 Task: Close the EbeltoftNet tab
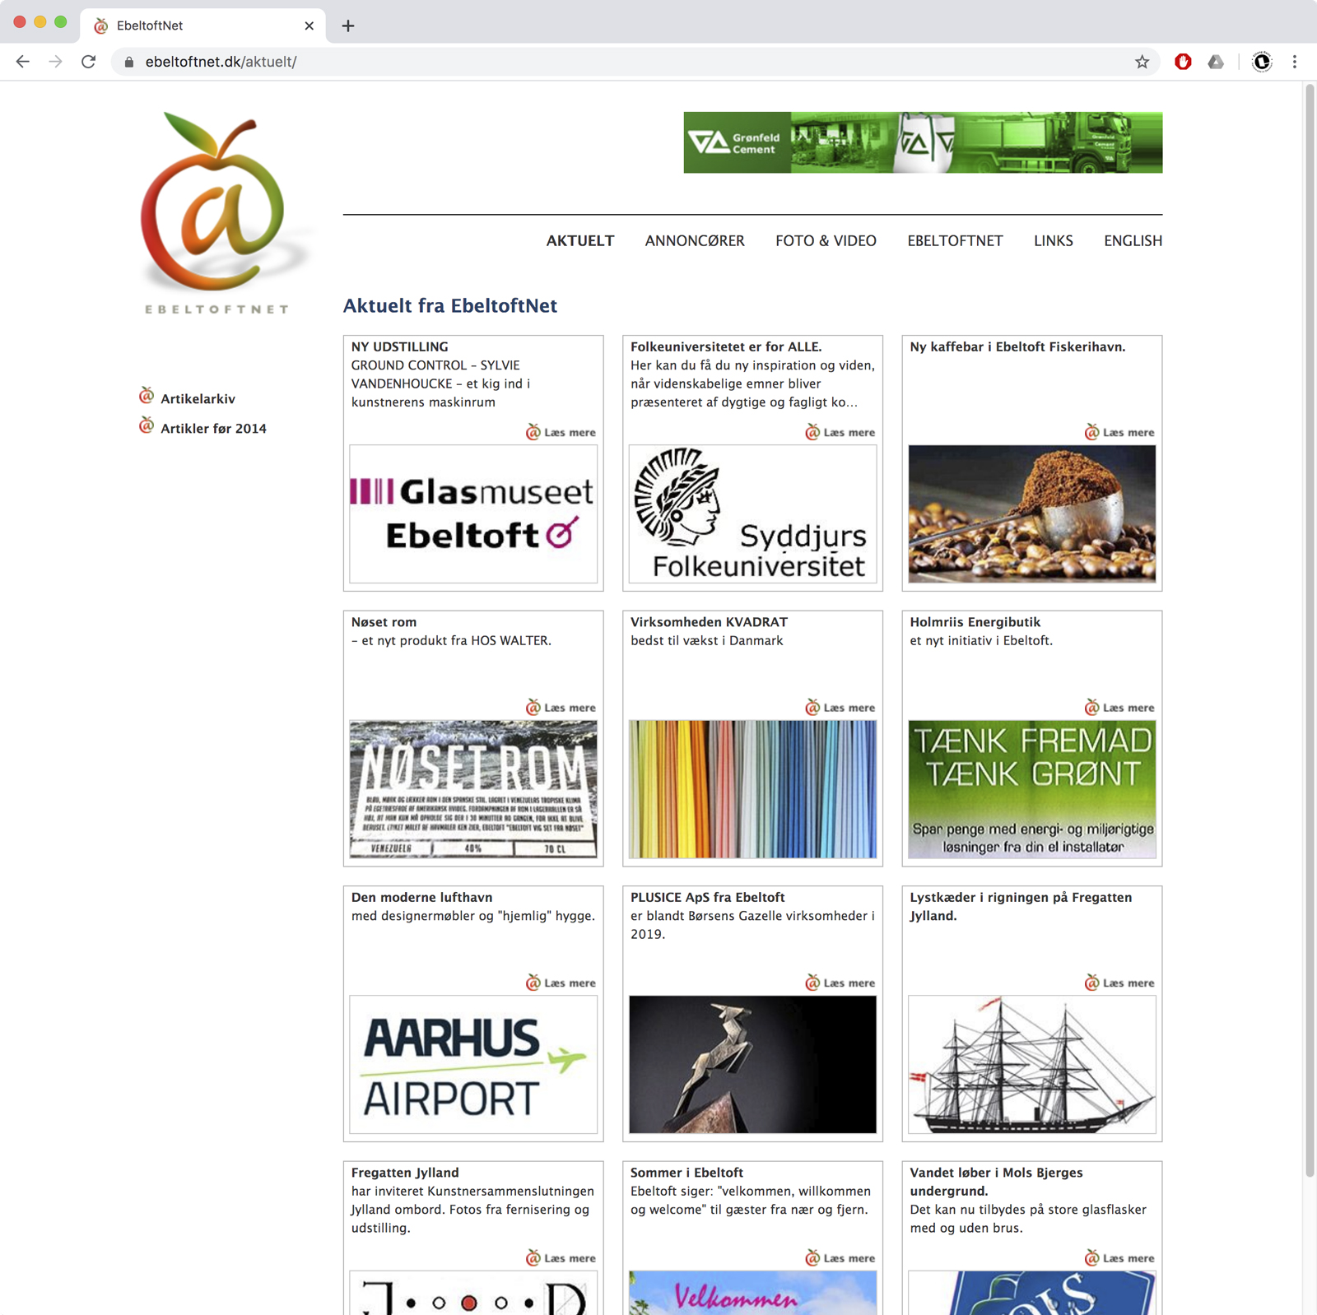pos(309,26)
